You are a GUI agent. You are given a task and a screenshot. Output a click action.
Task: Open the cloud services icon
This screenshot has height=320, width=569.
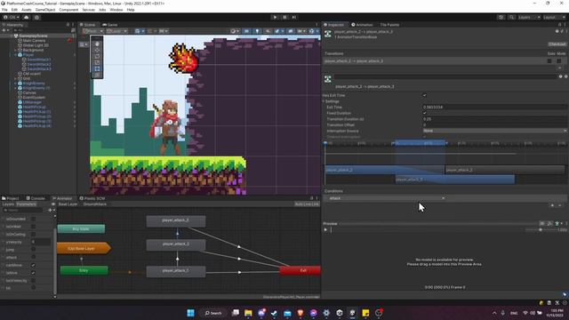tap(26, 17)
